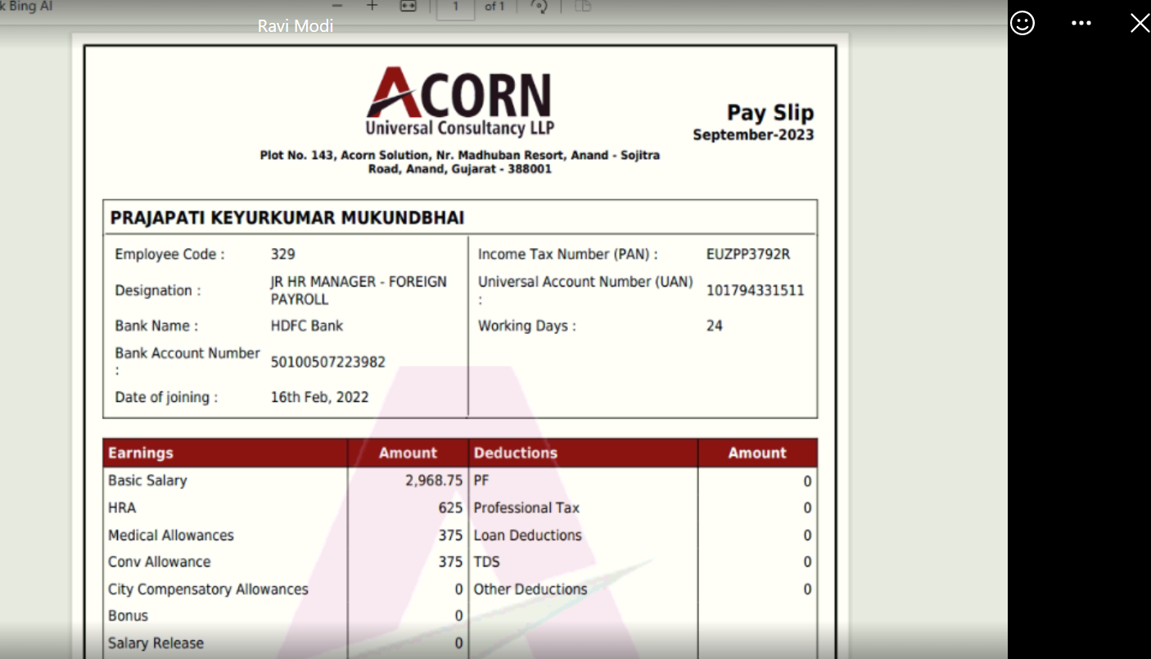Click the account number 50100507223982
This screenshot has width=1151, height=659.
328,362
